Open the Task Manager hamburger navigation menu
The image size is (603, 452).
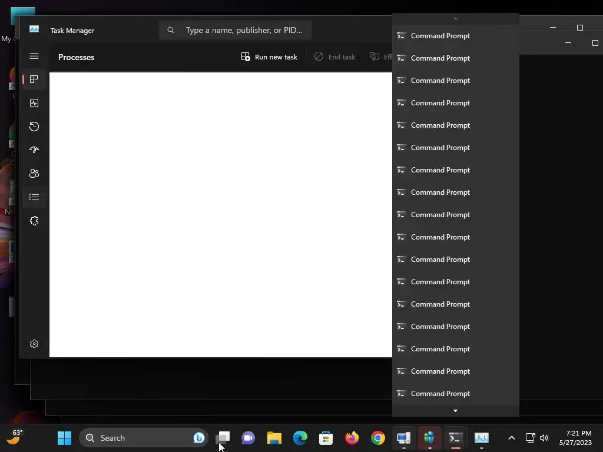click(x=34, y=56)
